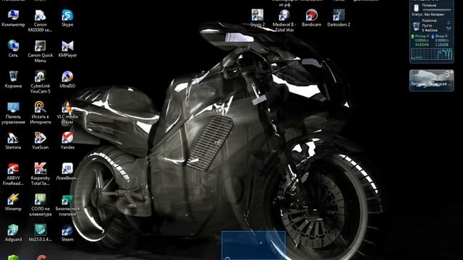Open Панель управления desktop icon

(x=13, y=113)
